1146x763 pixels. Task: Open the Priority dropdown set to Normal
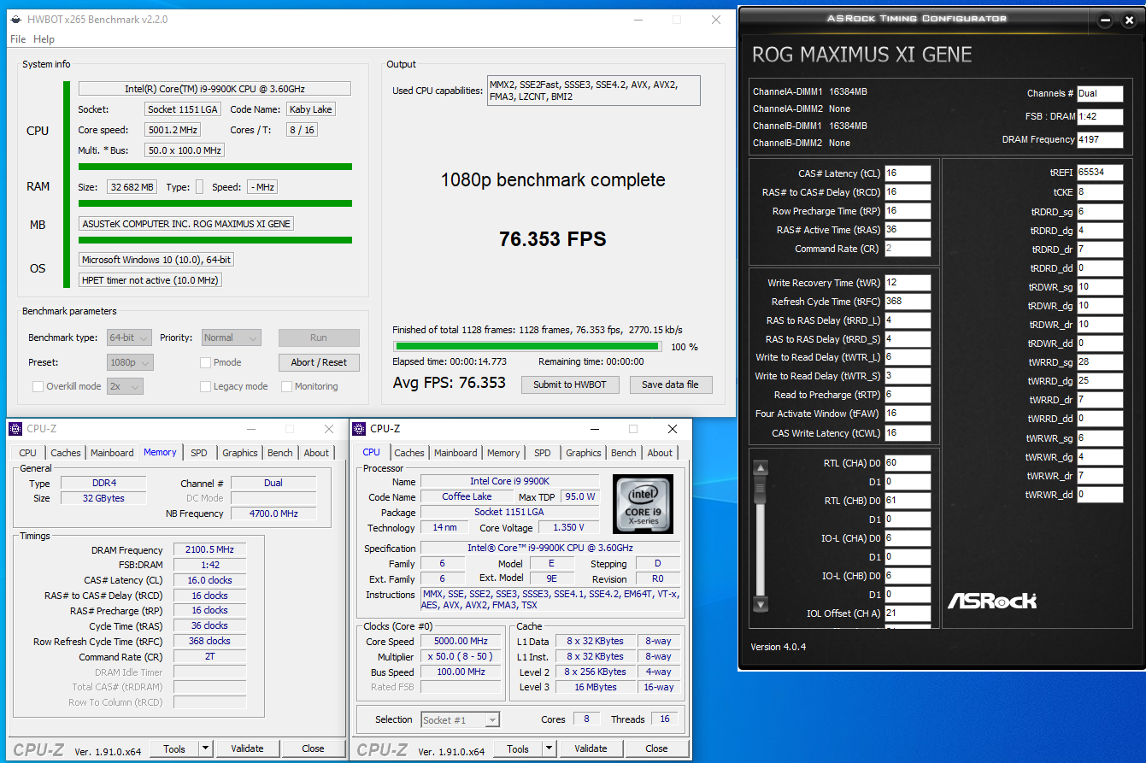coord(231,337)
